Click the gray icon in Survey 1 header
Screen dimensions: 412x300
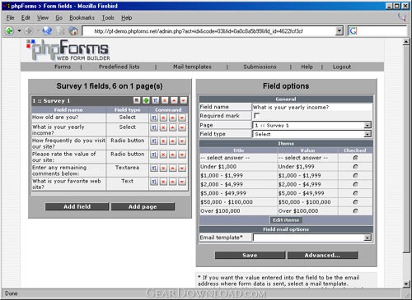click(137, 100)
